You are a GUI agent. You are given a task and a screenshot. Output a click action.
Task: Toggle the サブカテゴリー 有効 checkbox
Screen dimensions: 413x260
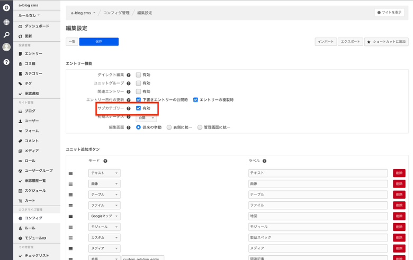click(x=138, y=108)
